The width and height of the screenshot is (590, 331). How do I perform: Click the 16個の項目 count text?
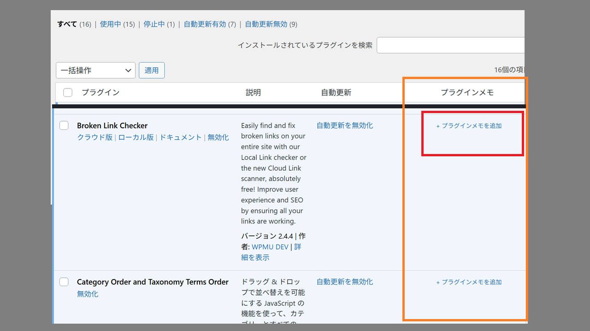[509, 70]
